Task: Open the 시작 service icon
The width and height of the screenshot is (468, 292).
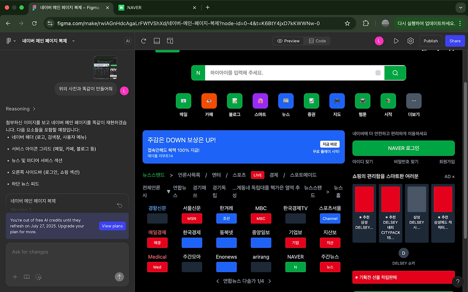Action: pos(388,101)
